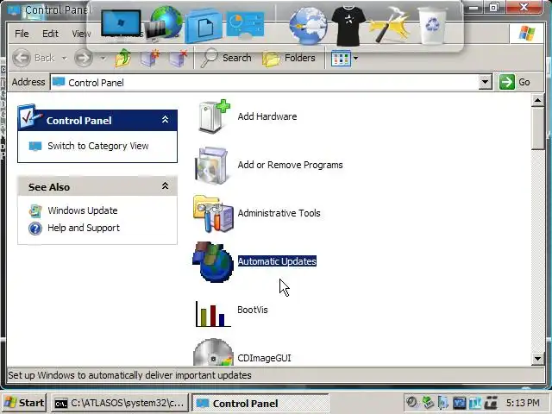This screenshot has height=414, width=552.
Task: Click the Views toolbar icon
Action: click(x=341, y=58)
